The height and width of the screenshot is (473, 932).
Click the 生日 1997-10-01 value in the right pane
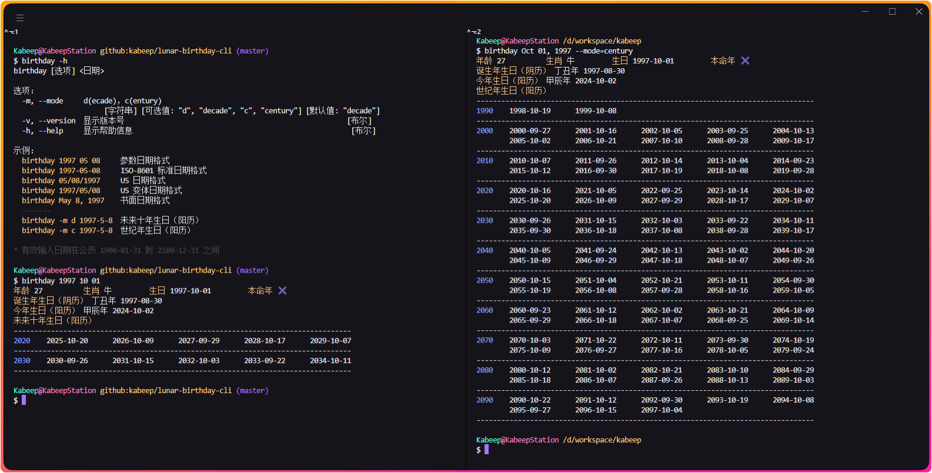tap(653, 61)
